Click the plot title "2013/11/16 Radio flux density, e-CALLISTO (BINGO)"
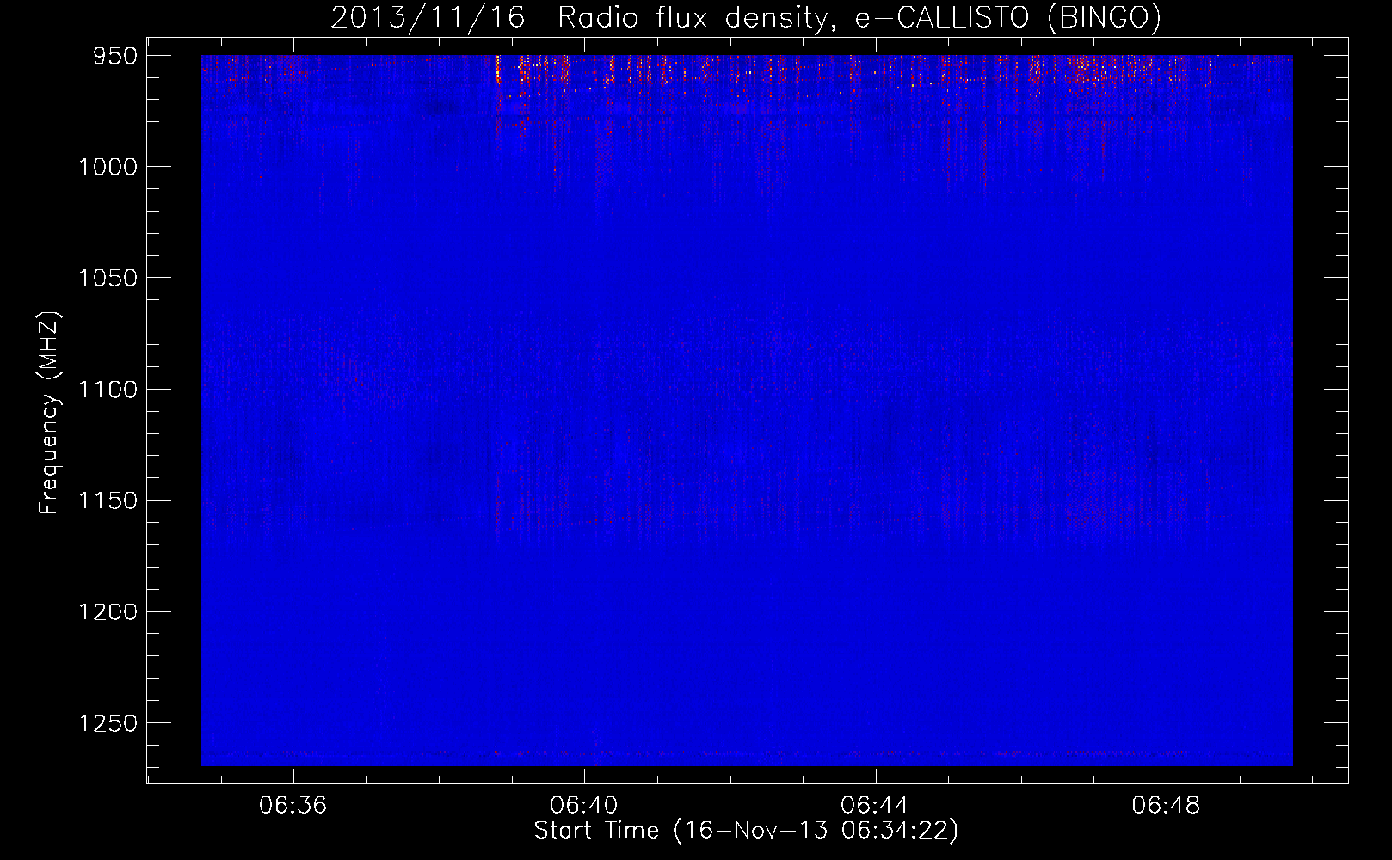The height and width of the screenshot is (860, 1392). coord(746,17)
